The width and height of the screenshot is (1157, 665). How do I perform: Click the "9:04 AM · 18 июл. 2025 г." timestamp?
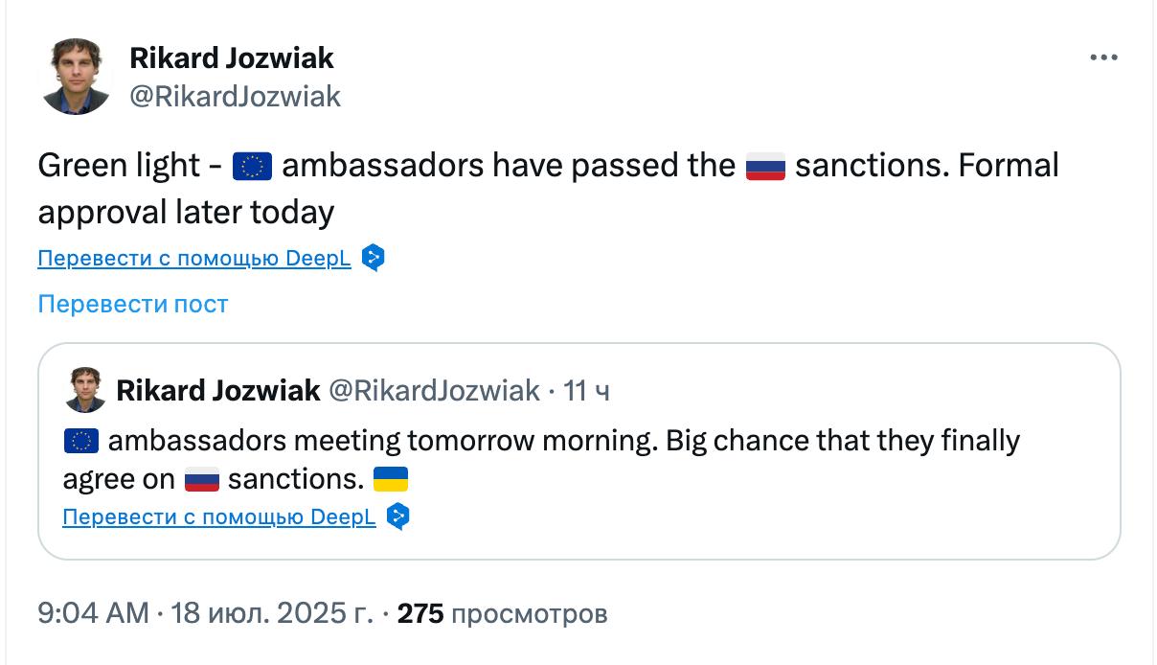[205, 613]
